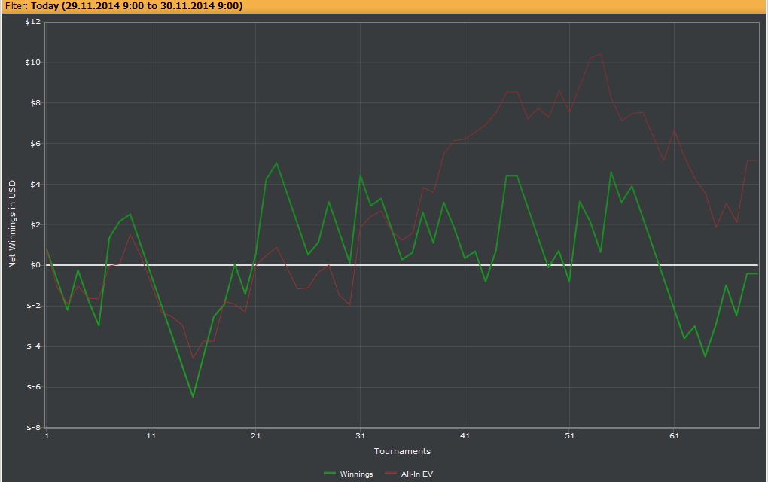768x482 pixels.
Task: Click the Net Winnings in USD axis title
Action: [12, 224]
